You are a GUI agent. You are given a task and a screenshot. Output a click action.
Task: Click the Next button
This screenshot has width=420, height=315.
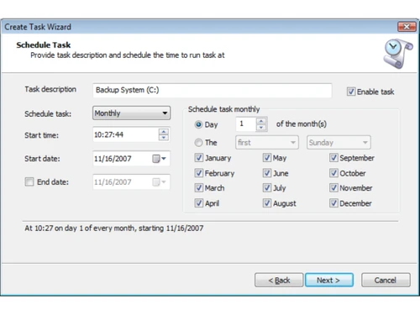tap(329, 280)
